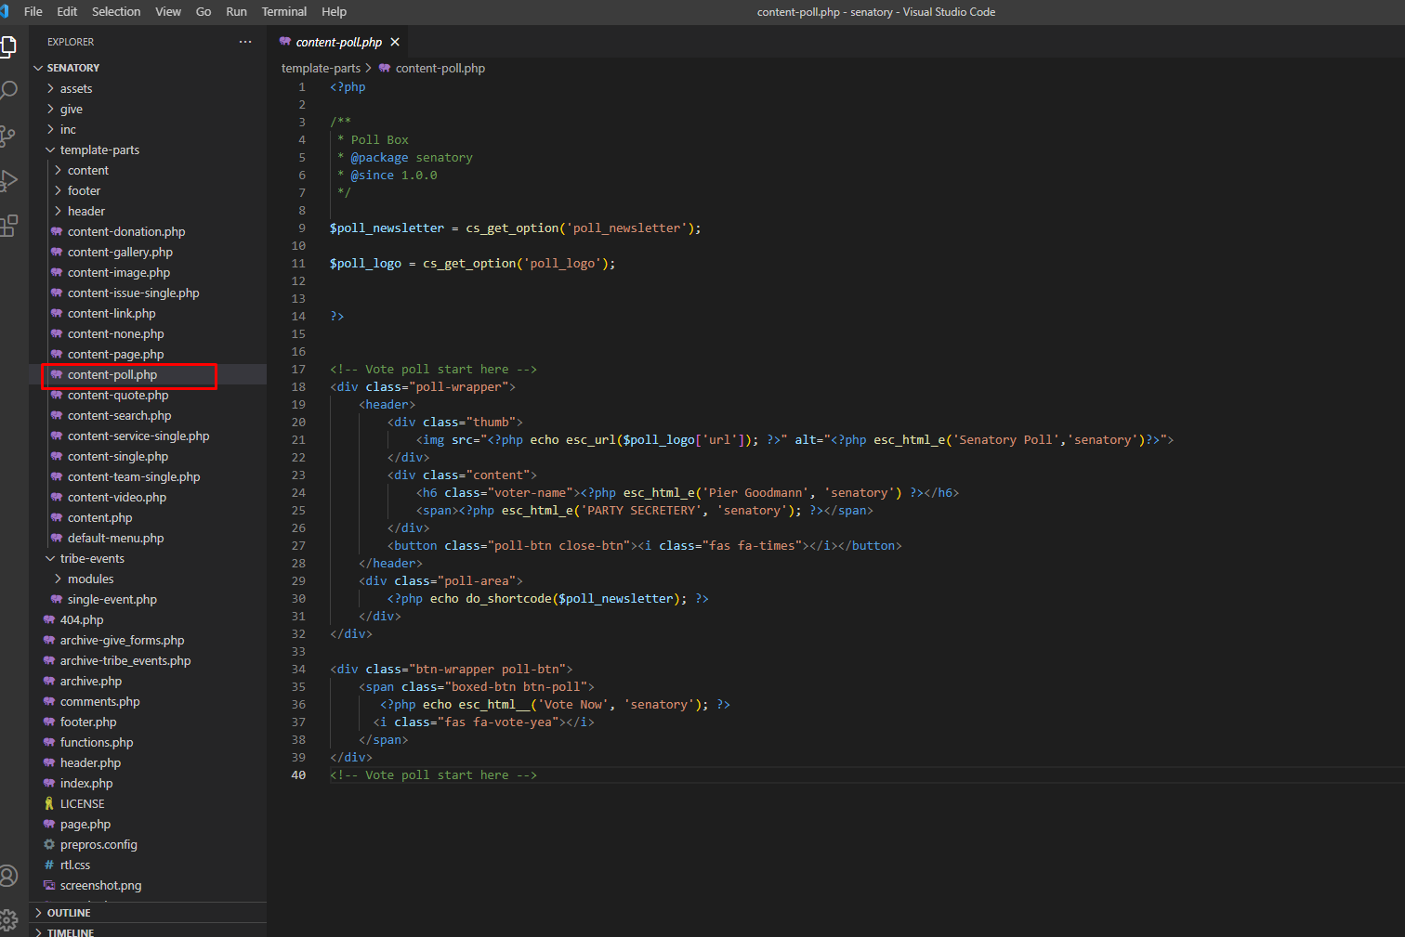1405x937 pixels.
Task: Open the Explorer view in activity bar
Action: [8, 46]
